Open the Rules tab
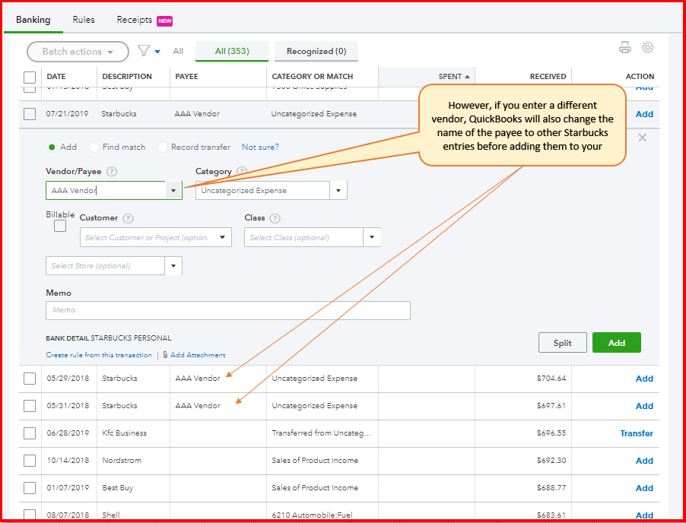686x523 pixels. point(84,20)
